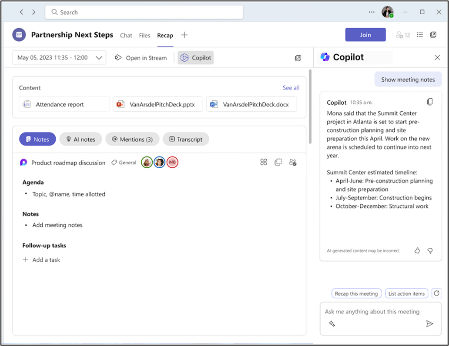Open the prompt sparkle icon in input box
The image size is (449, 346).
tap(332, 324)
